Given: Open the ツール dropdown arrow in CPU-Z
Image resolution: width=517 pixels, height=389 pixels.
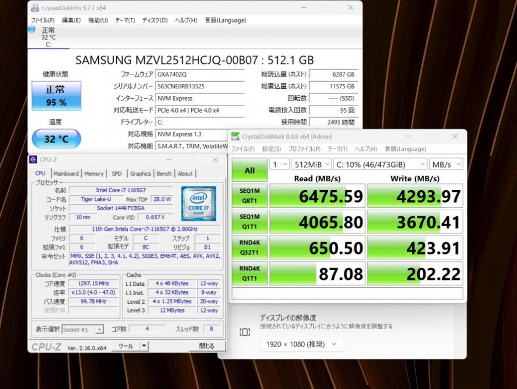Looking at the screenshot, I should pyautogui.click(x=144, y=346).
